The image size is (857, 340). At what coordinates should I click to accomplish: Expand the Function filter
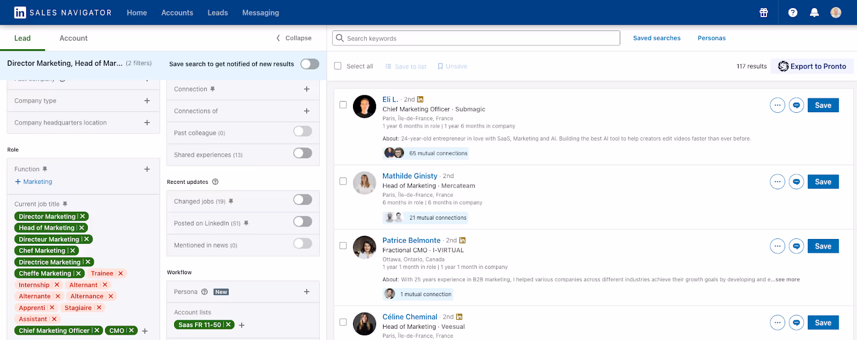pos(147,169)
